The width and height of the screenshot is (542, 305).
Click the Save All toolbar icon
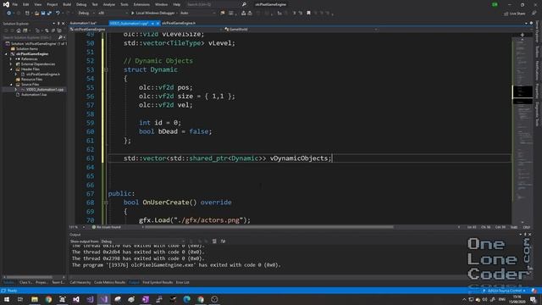(x=49, y=14)
